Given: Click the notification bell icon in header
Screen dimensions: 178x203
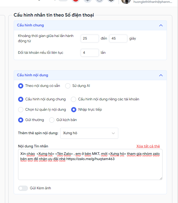Looking at the screenshot, I should 87,1.
